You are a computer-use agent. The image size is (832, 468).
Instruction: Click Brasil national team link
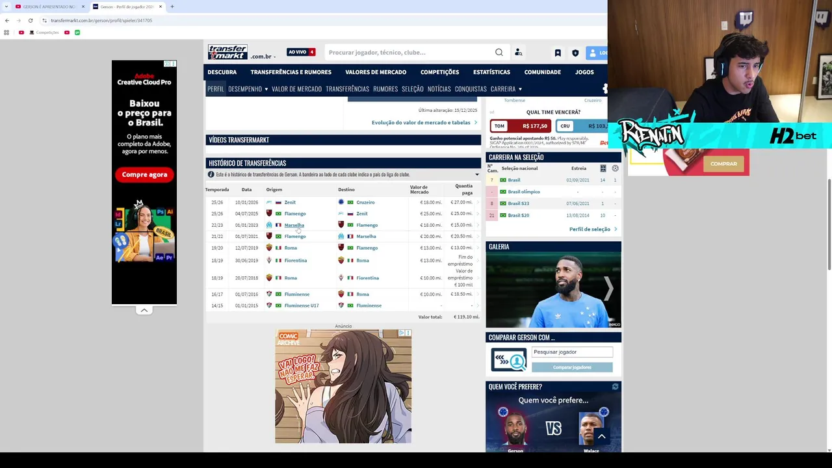coord(514,180)
